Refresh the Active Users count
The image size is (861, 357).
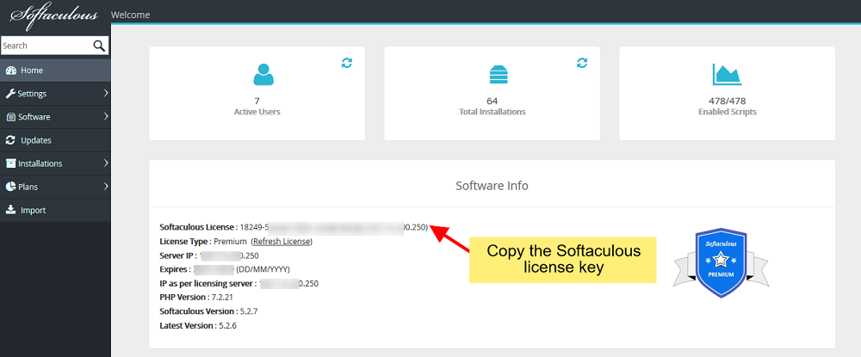pyautogui.click(x=346, y=63)
